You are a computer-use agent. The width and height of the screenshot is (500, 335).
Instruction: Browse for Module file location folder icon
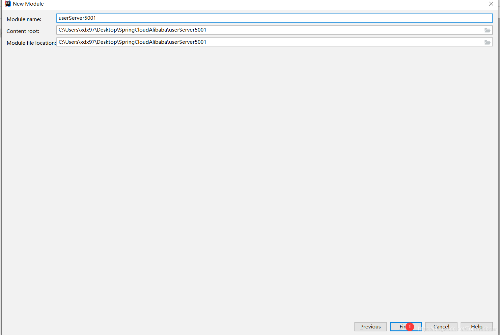click(x=487, y=42)
